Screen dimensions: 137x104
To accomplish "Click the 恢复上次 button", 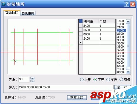I will 77,98.
